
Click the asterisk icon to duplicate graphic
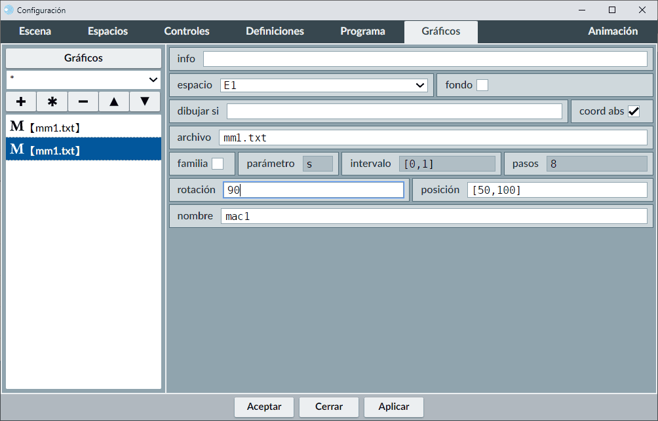click(x=52, y=102)
